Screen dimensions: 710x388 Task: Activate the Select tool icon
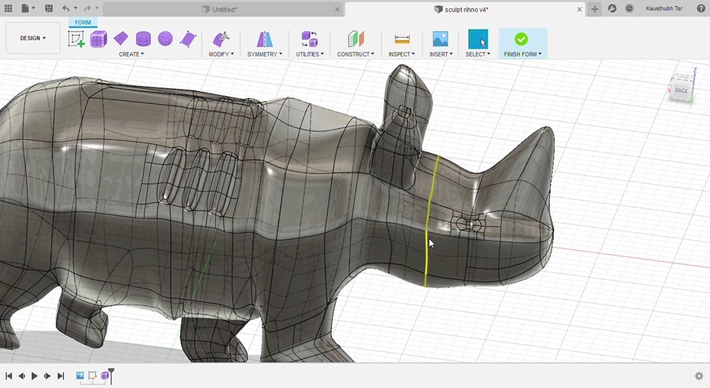[478, 39]
